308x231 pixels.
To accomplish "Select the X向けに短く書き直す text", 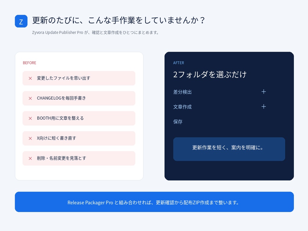I will 56,138.
